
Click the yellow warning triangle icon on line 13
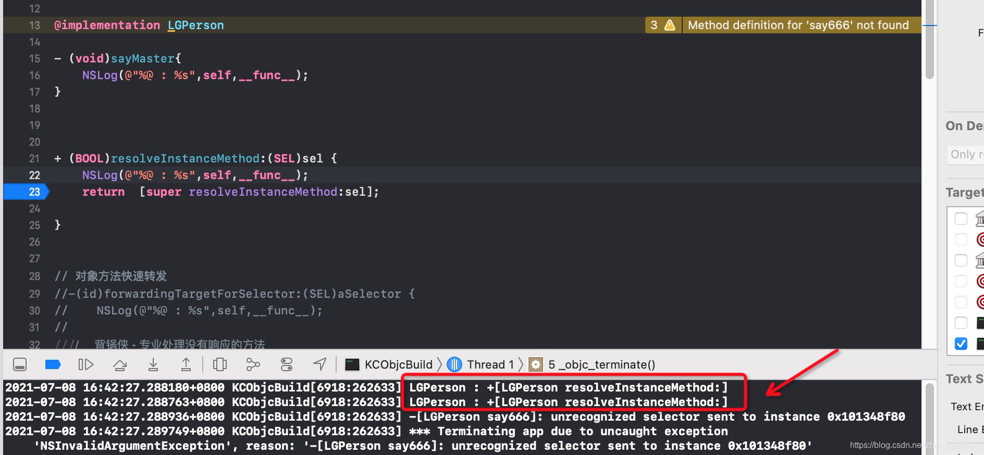[x=670, y=25]
